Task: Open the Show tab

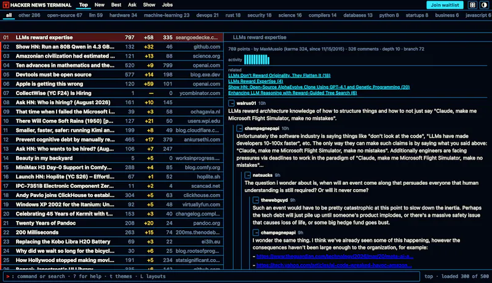Action: click(x=149, y=5)
